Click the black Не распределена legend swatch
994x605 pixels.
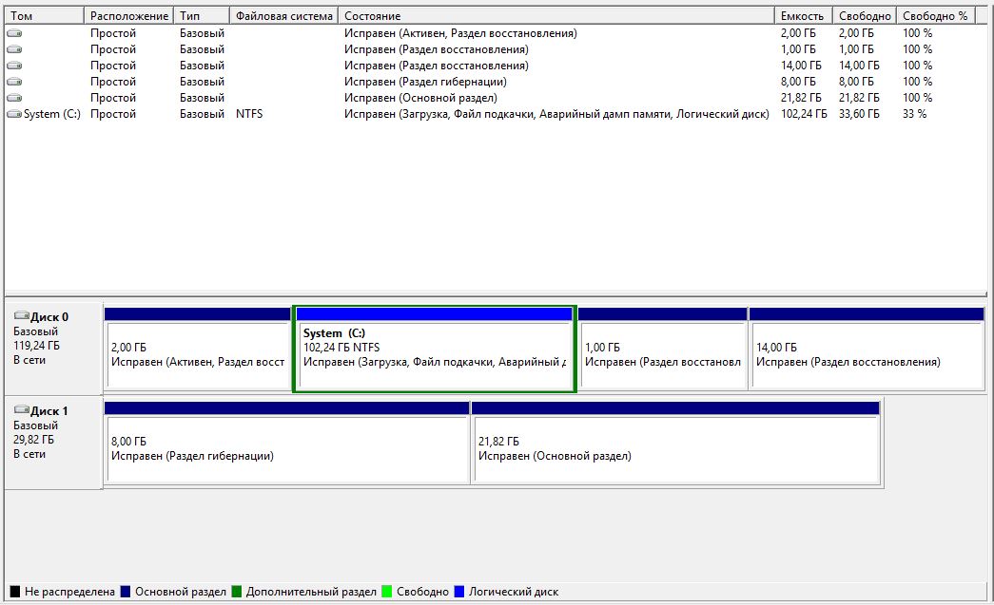[14, 592]
